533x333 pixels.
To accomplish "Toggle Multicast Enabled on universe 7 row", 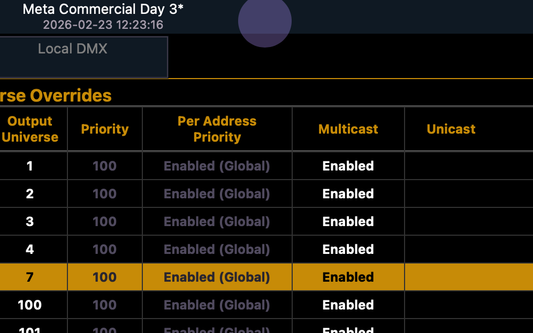I will tap(348, 277).
